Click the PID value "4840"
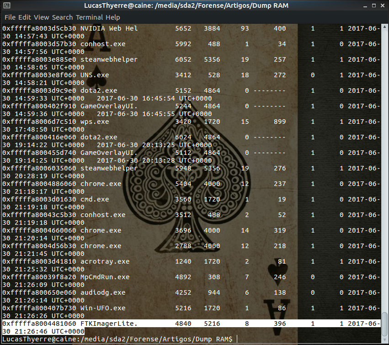This screenshot has height=345, width=389. point(183,324)
